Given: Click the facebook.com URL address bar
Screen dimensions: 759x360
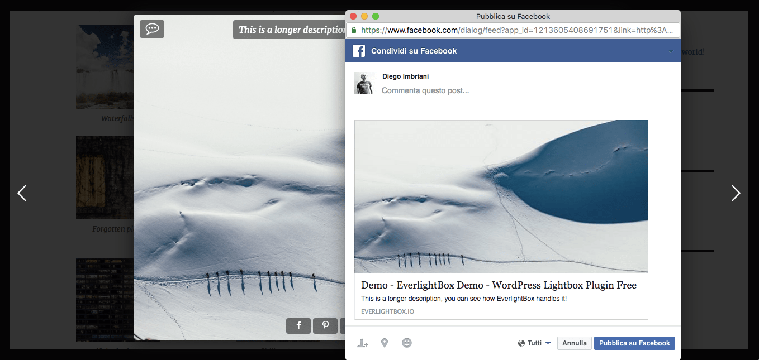Looking at the screenshot, I should 513,30.
